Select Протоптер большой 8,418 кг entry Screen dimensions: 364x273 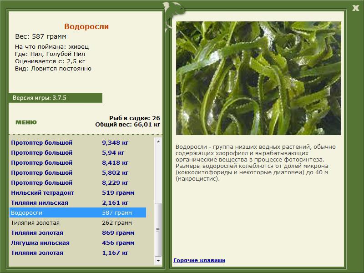click(x=78, y=162)
